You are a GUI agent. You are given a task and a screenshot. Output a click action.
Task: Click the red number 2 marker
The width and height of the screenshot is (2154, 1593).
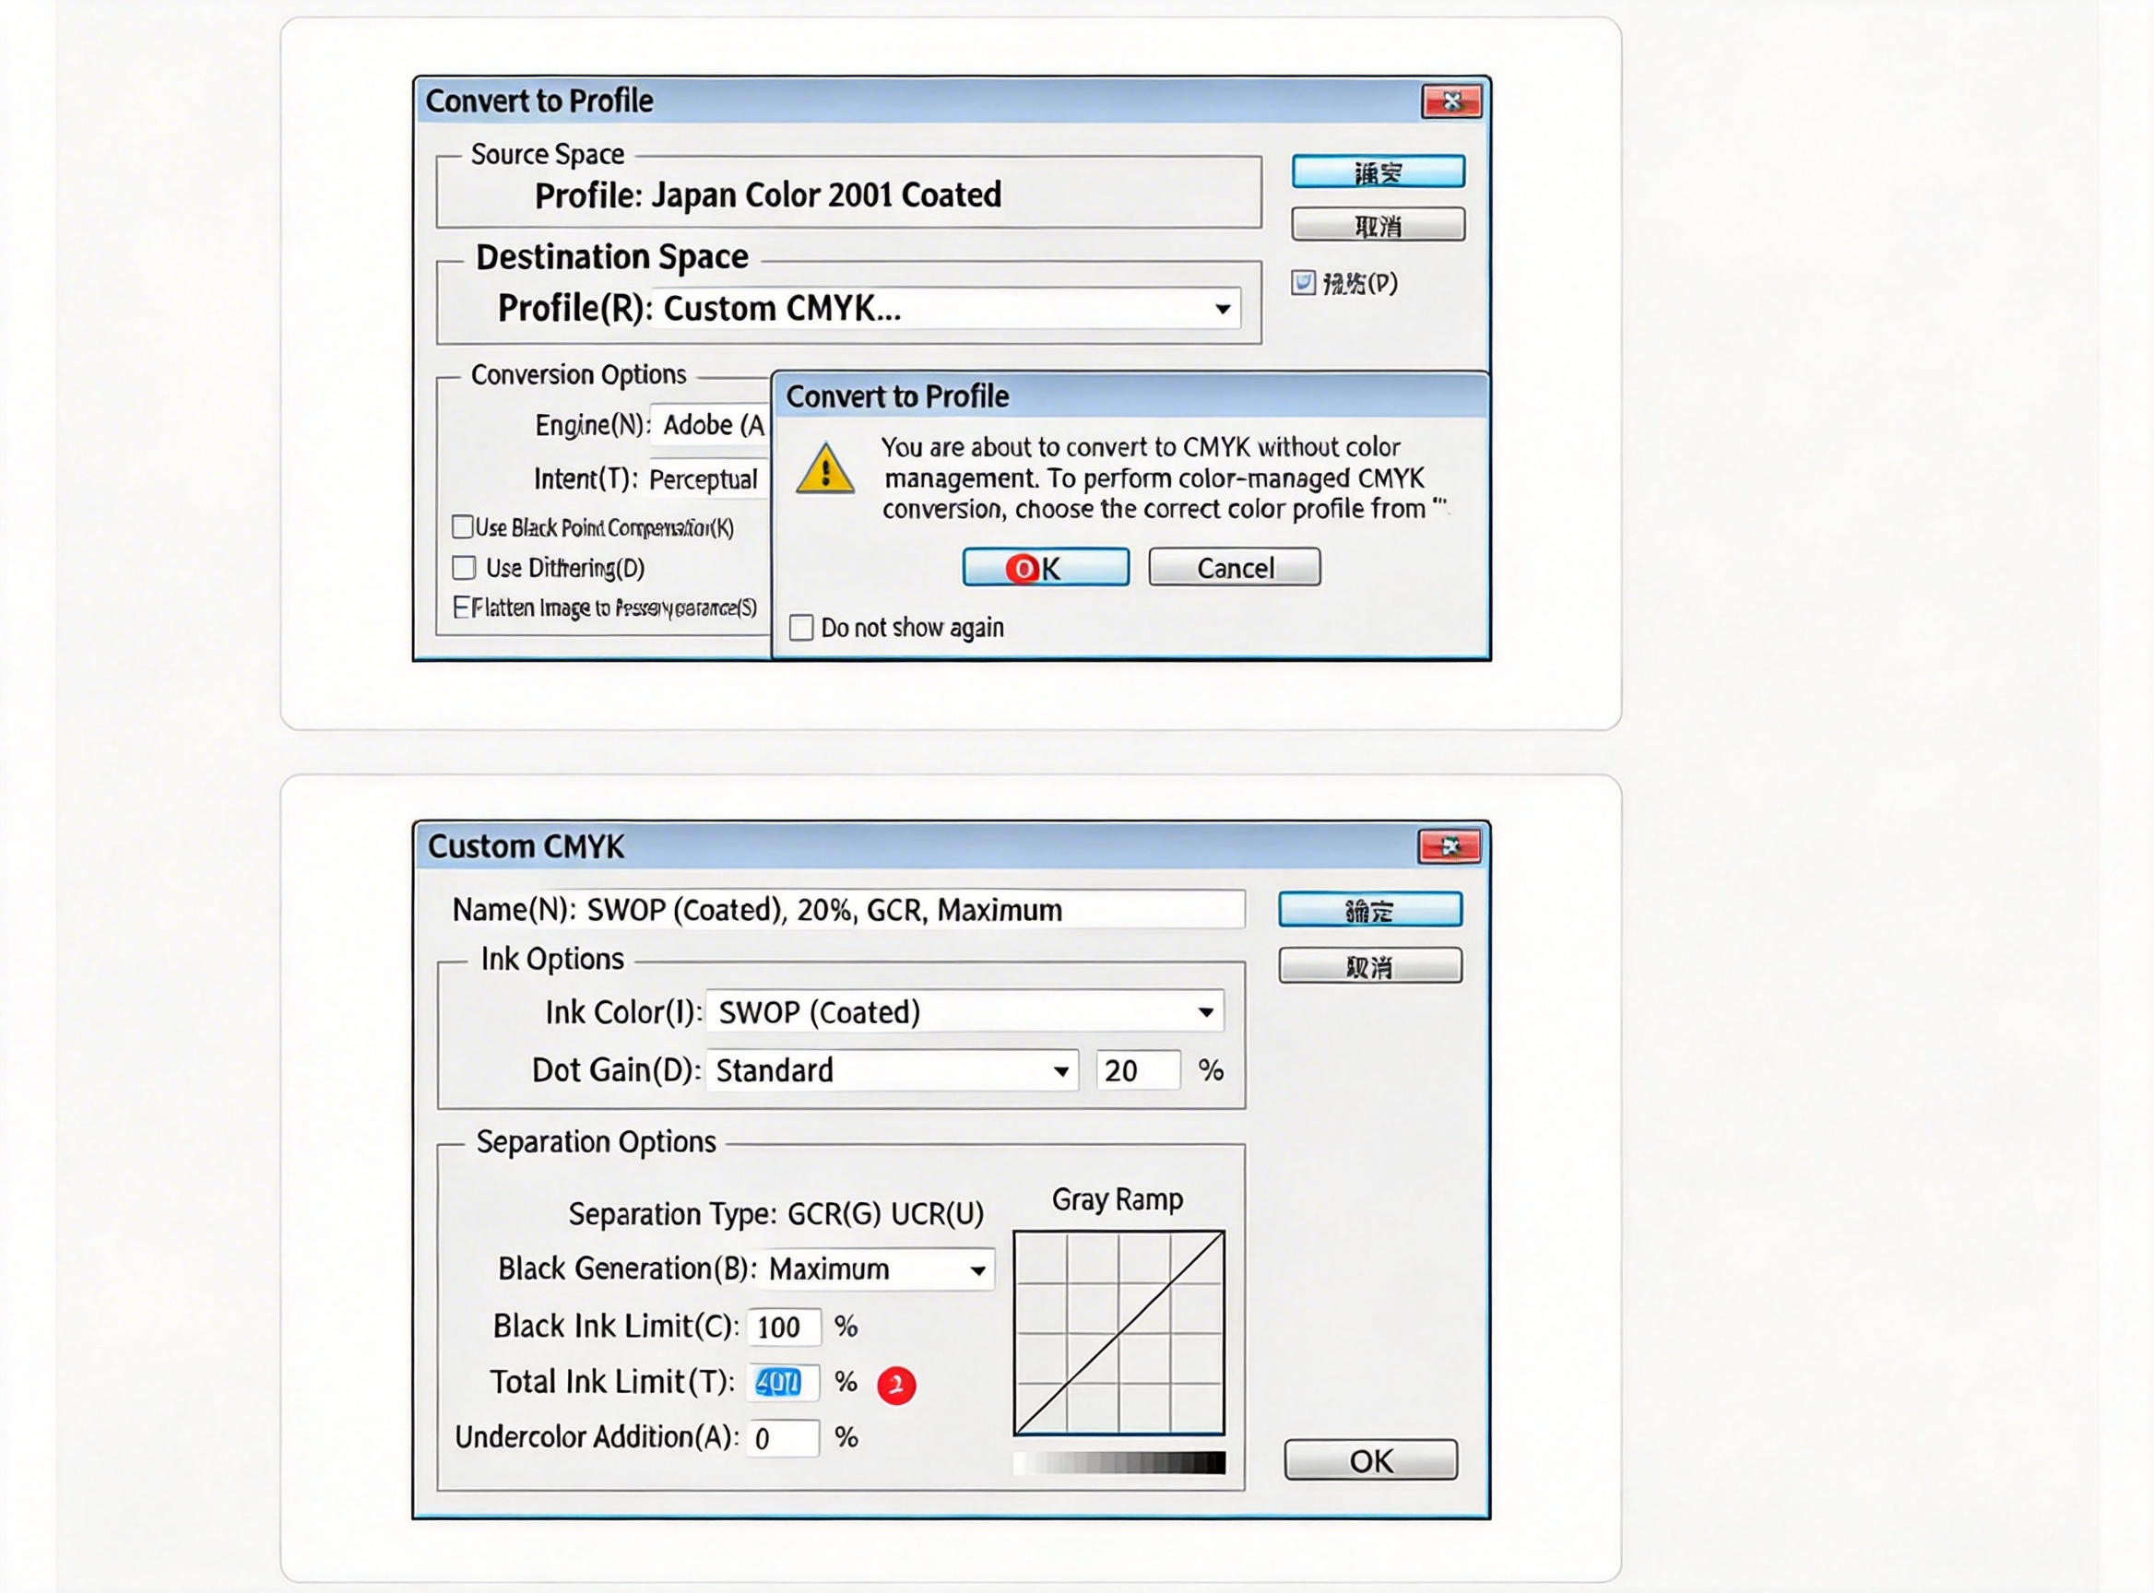click(895, 1385)
